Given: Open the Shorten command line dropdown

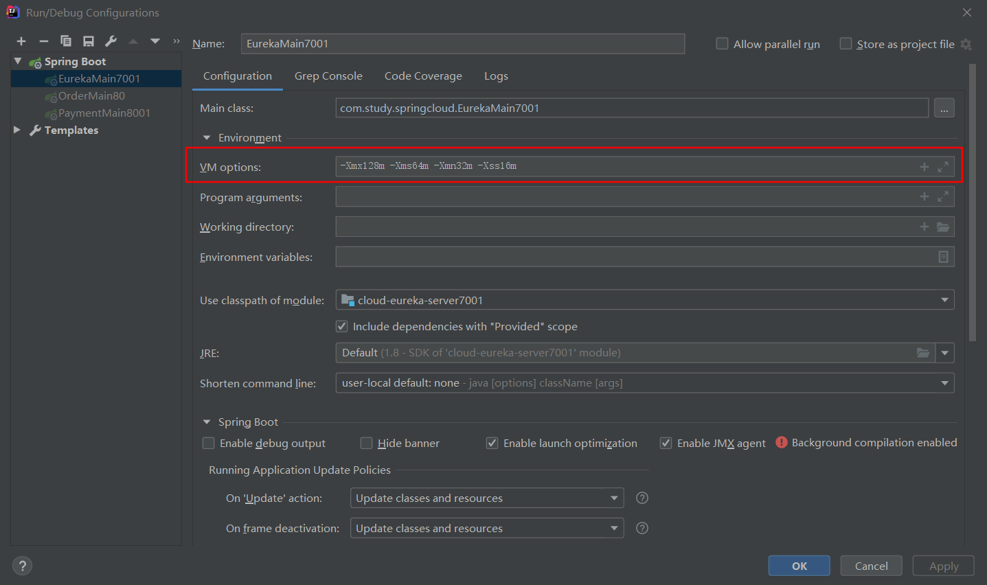Looking at the screenshot, I should [x=645, y=383].
